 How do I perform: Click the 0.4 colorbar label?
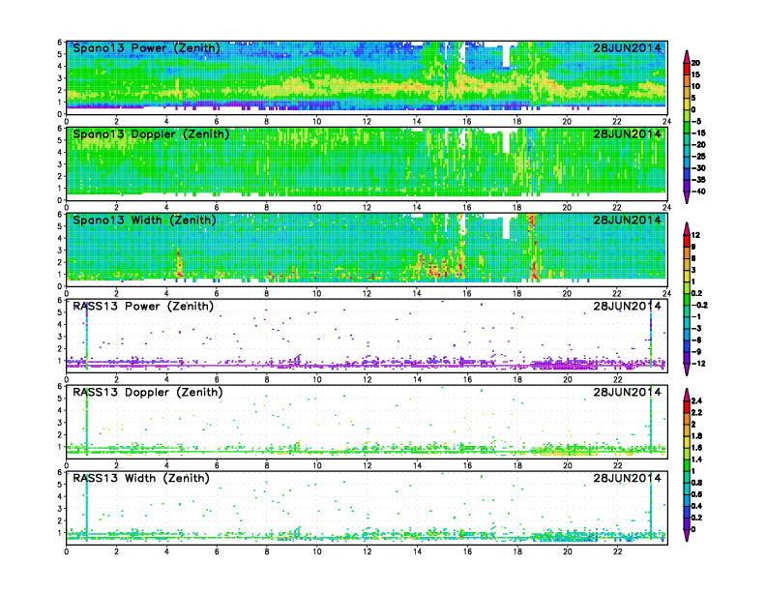(x=697, y=506)
